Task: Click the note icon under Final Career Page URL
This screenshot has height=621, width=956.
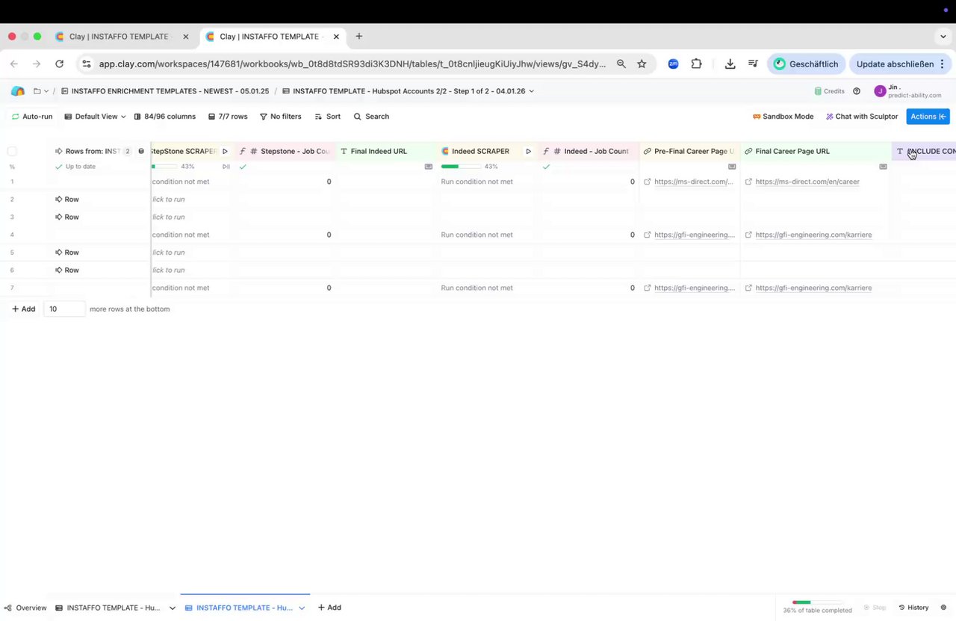Action: (x=884, y=167)
